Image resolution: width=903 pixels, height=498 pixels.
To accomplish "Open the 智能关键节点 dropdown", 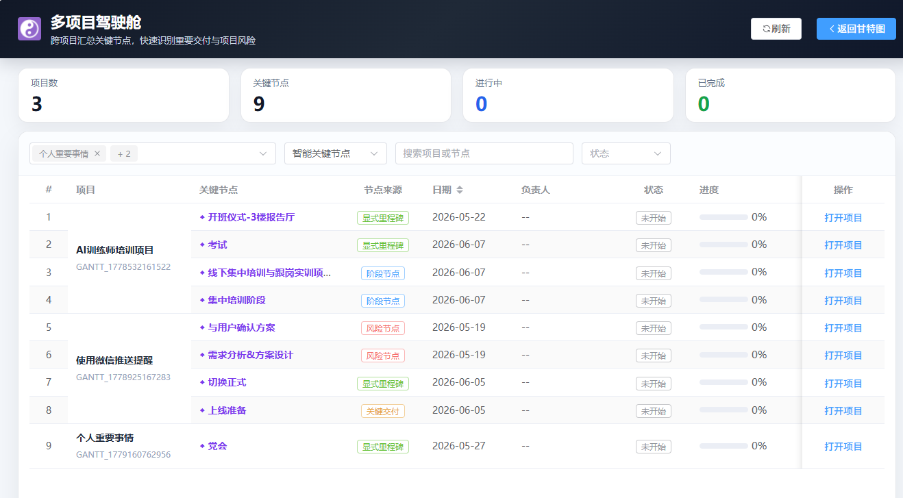I will [336, 153].
